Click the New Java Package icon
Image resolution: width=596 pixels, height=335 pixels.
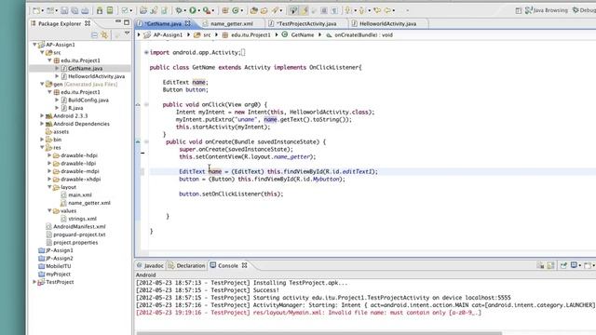coord(225,10)
